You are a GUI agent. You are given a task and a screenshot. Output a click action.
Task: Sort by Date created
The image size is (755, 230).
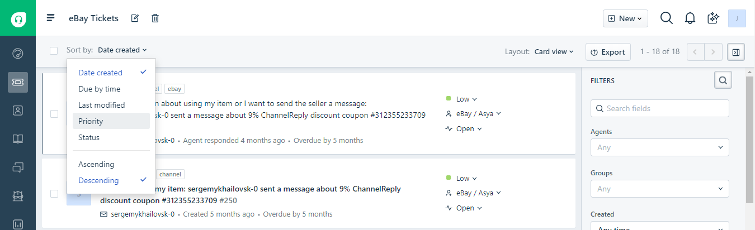coord(111,73)
